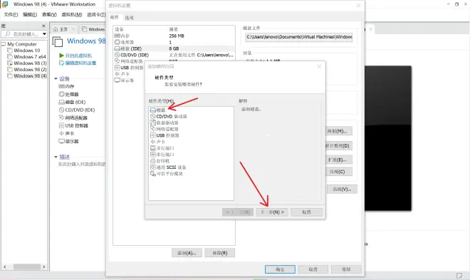Screen dimensions: 470x280
Task: Switch to the 硬件 tab in settings dialog
Action: (x=115, y=17)
